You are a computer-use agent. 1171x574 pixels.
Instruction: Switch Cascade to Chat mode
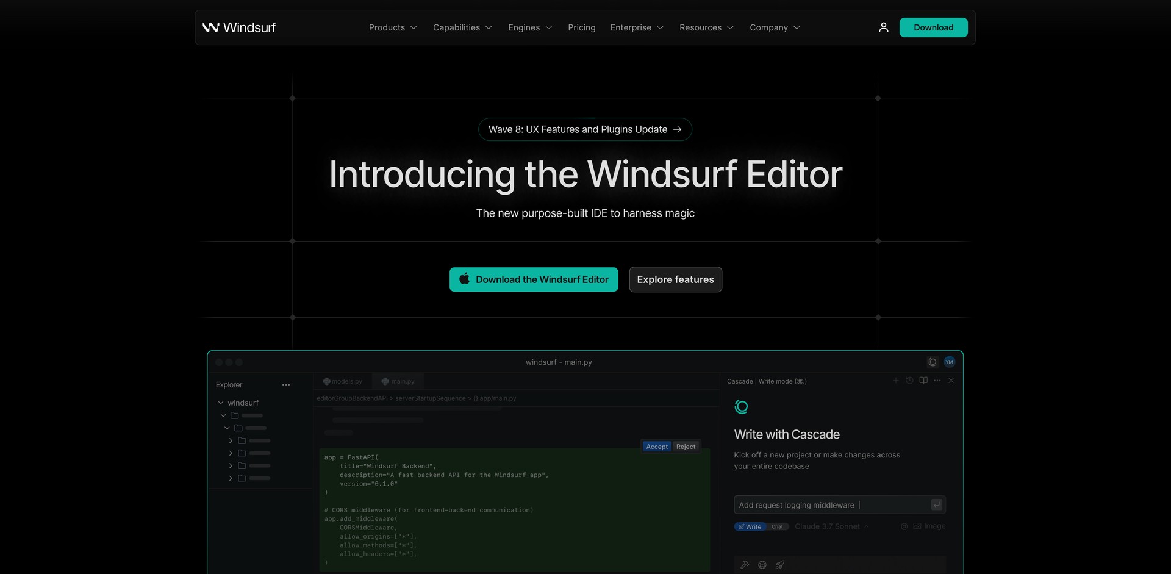pos(777,526)
